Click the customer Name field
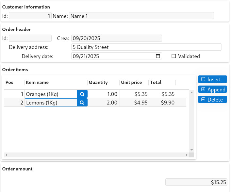Screen dimensions: 231x192 (141, 16)
